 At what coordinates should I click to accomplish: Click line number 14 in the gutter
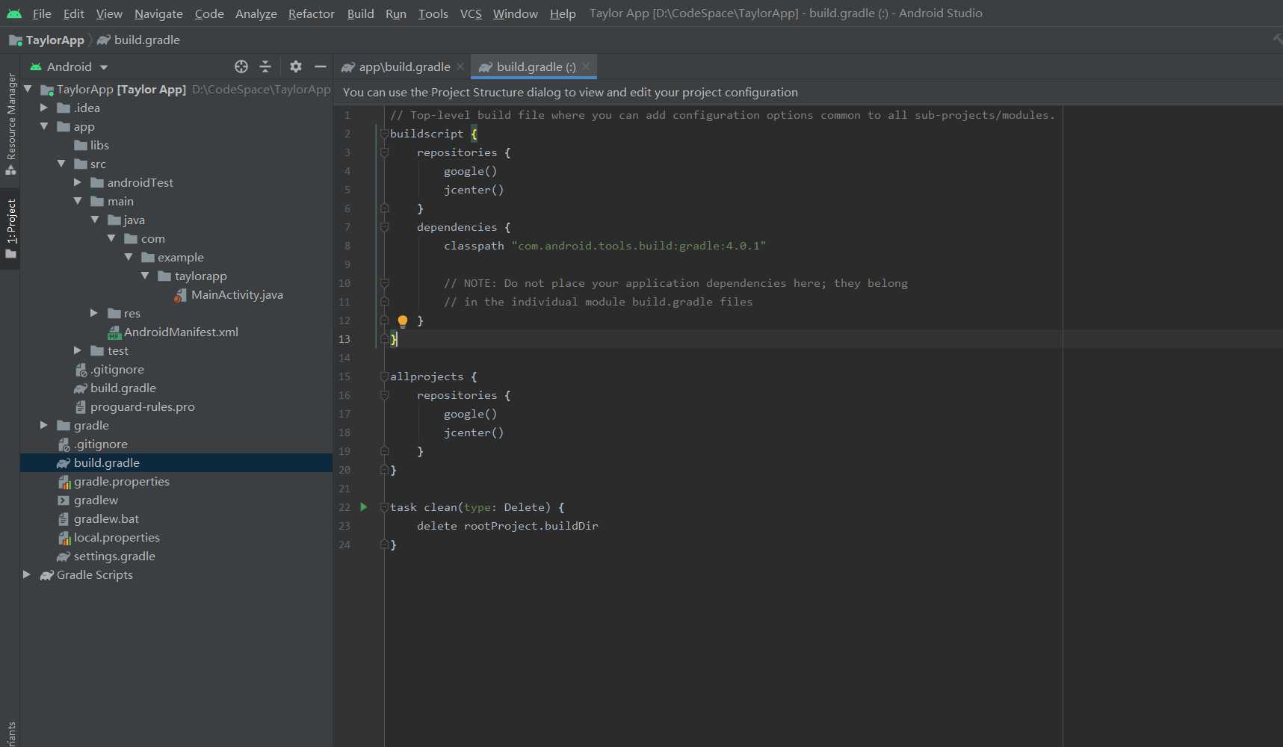pyautogui.click(x=344, y=358)
